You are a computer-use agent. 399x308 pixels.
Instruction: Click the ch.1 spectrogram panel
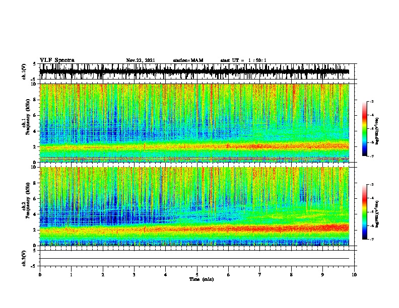pos(194,123)
